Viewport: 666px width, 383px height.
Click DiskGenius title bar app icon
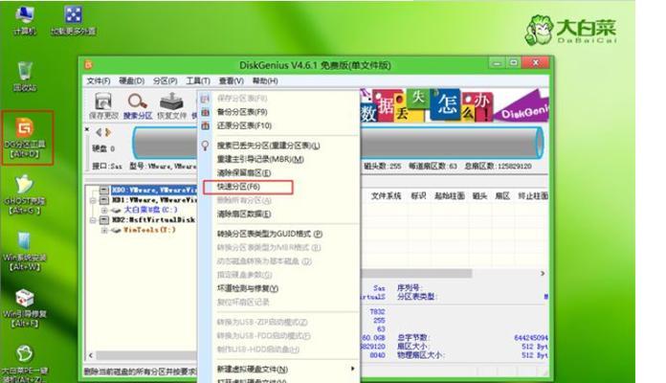pyautogui.click(x=89, y=65)
